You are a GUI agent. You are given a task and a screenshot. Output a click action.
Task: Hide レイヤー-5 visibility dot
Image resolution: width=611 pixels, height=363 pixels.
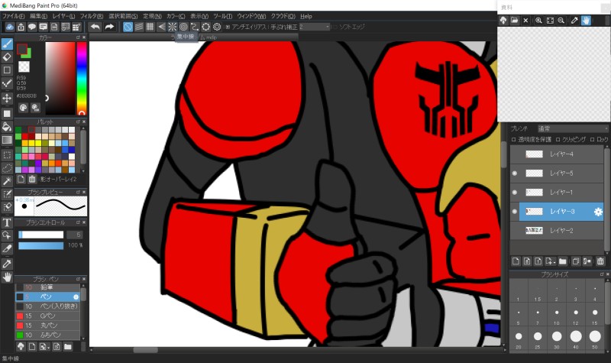515,173
